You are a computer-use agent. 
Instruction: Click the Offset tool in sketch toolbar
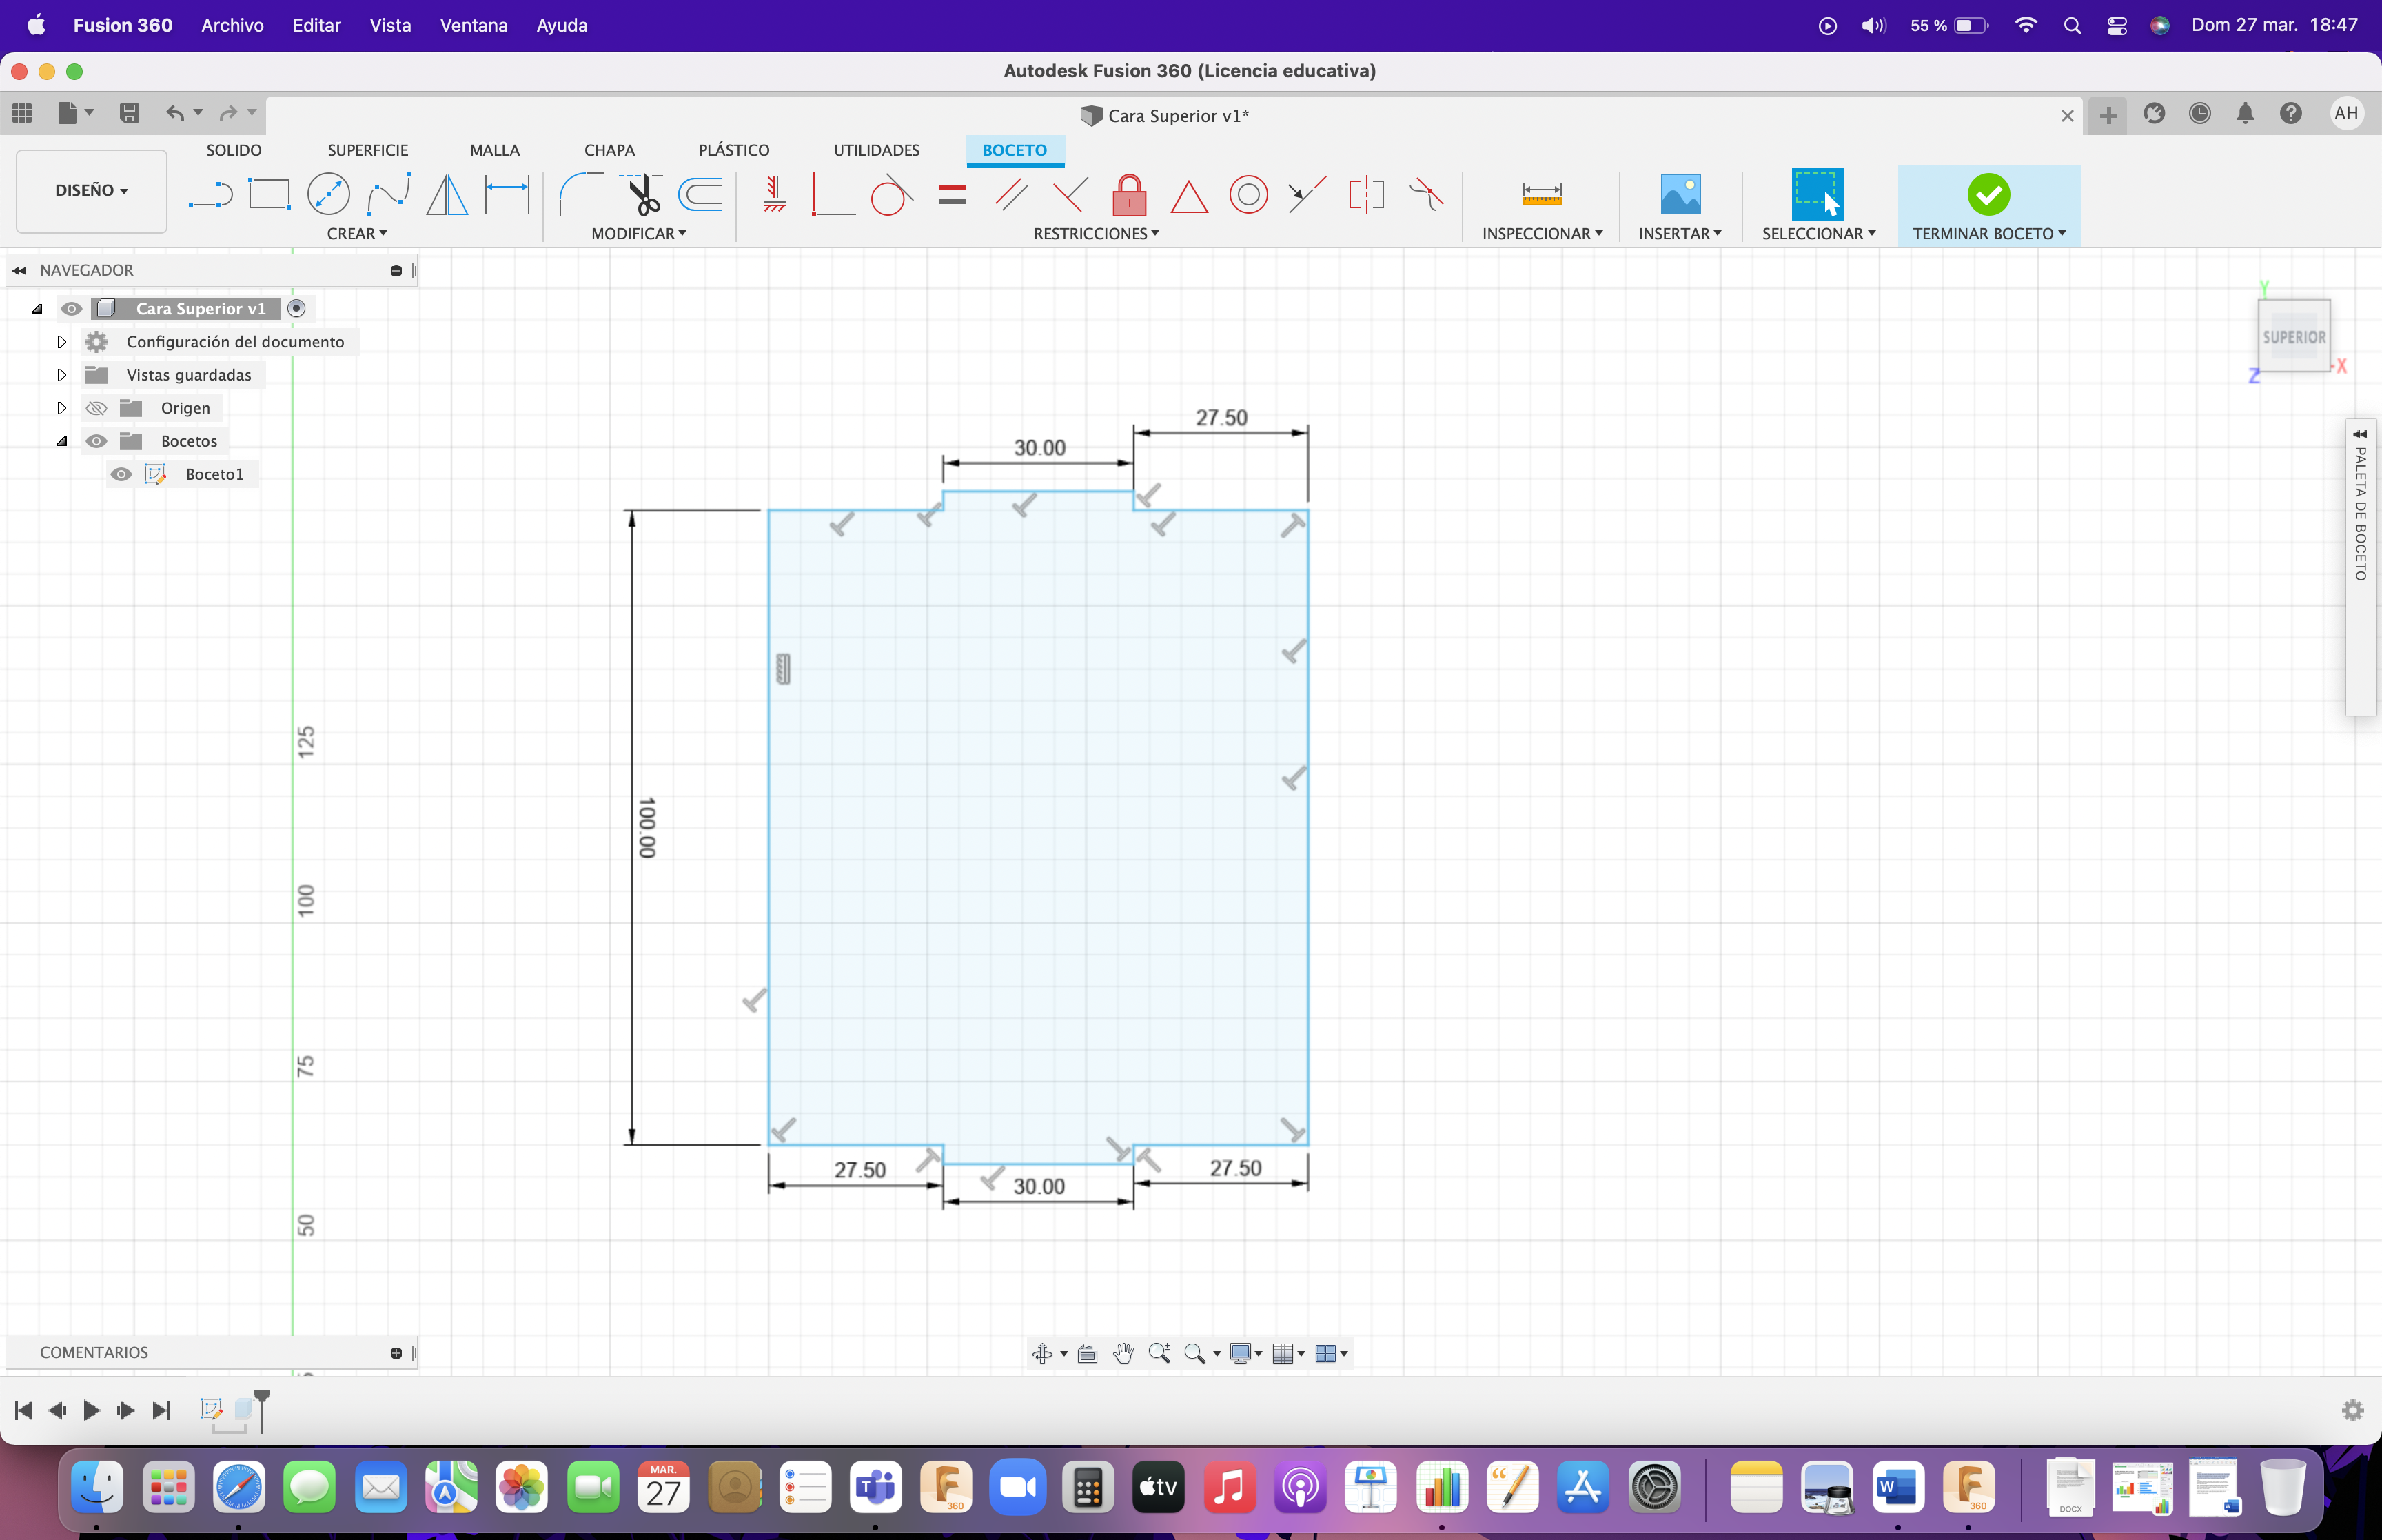coord(702,194)
